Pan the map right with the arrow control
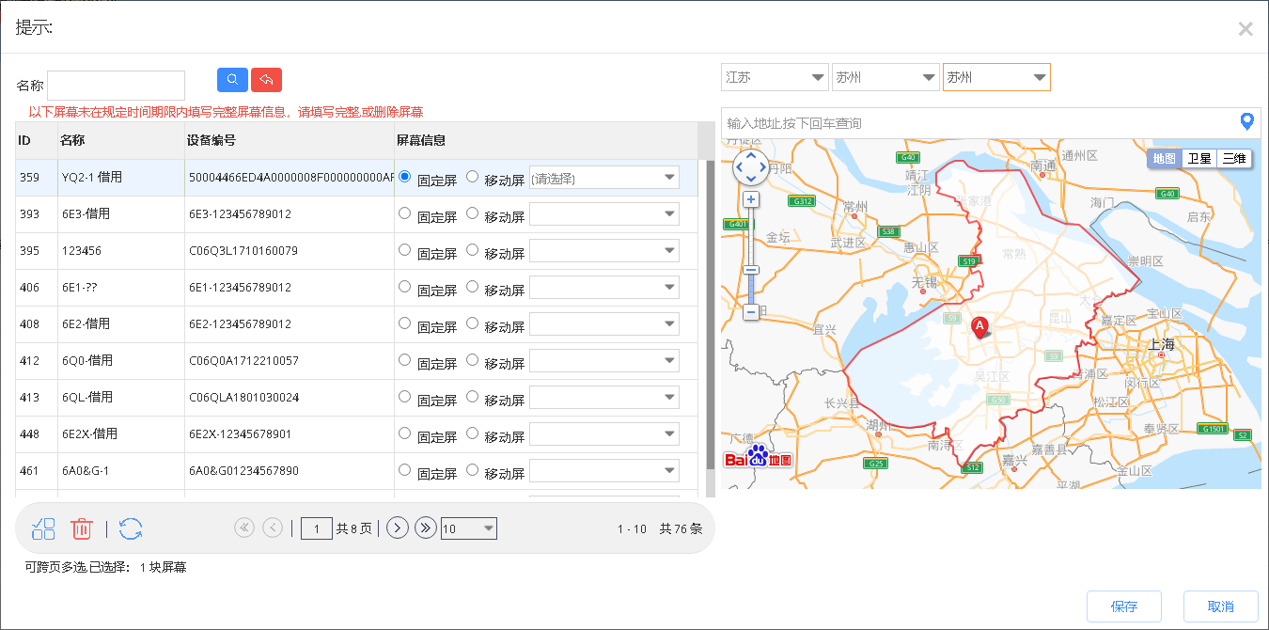The height and width of the screenshot is (630, 1269). tap(762, 167)
